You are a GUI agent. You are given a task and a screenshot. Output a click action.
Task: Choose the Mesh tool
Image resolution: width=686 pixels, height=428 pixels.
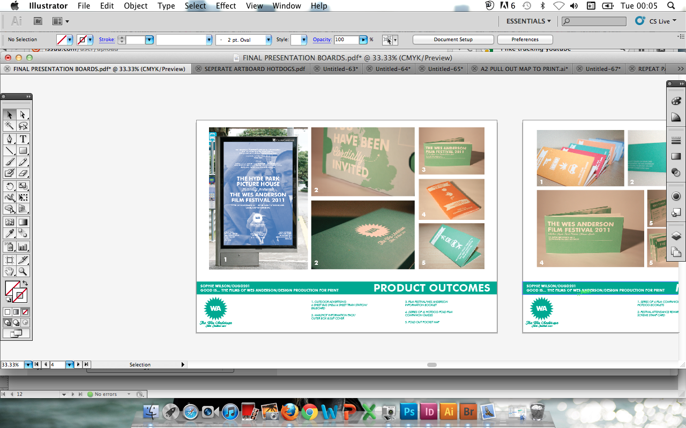click(x=10, y=222)
